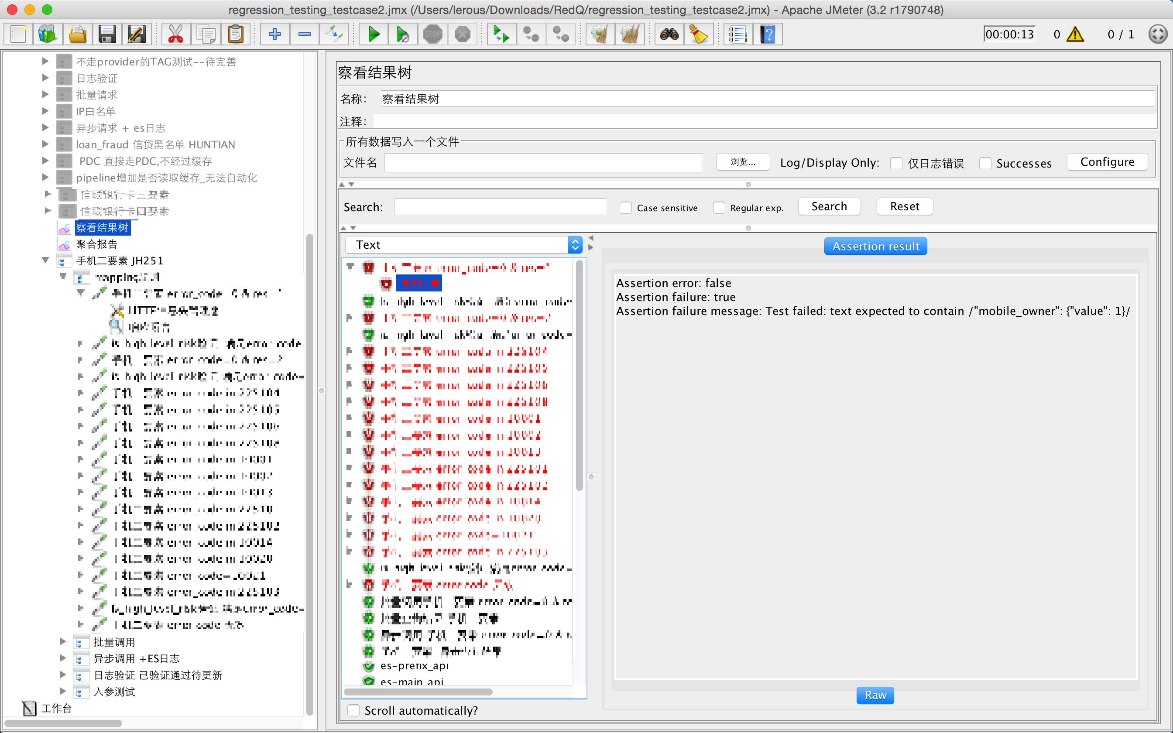Enable the 仅日志错误 checkbox
This screenshot has height=733, width=1173.
(x=896, y=163)
